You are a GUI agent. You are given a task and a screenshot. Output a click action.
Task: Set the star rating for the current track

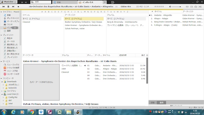159,6
